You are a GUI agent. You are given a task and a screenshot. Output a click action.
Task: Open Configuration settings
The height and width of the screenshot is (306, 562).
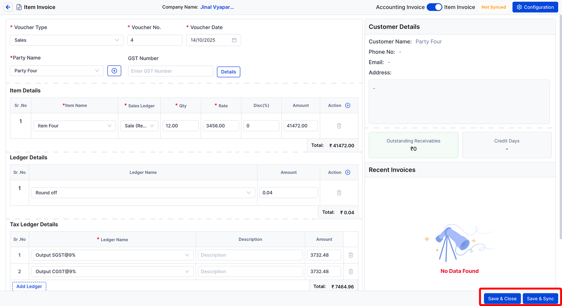[535, 7]
